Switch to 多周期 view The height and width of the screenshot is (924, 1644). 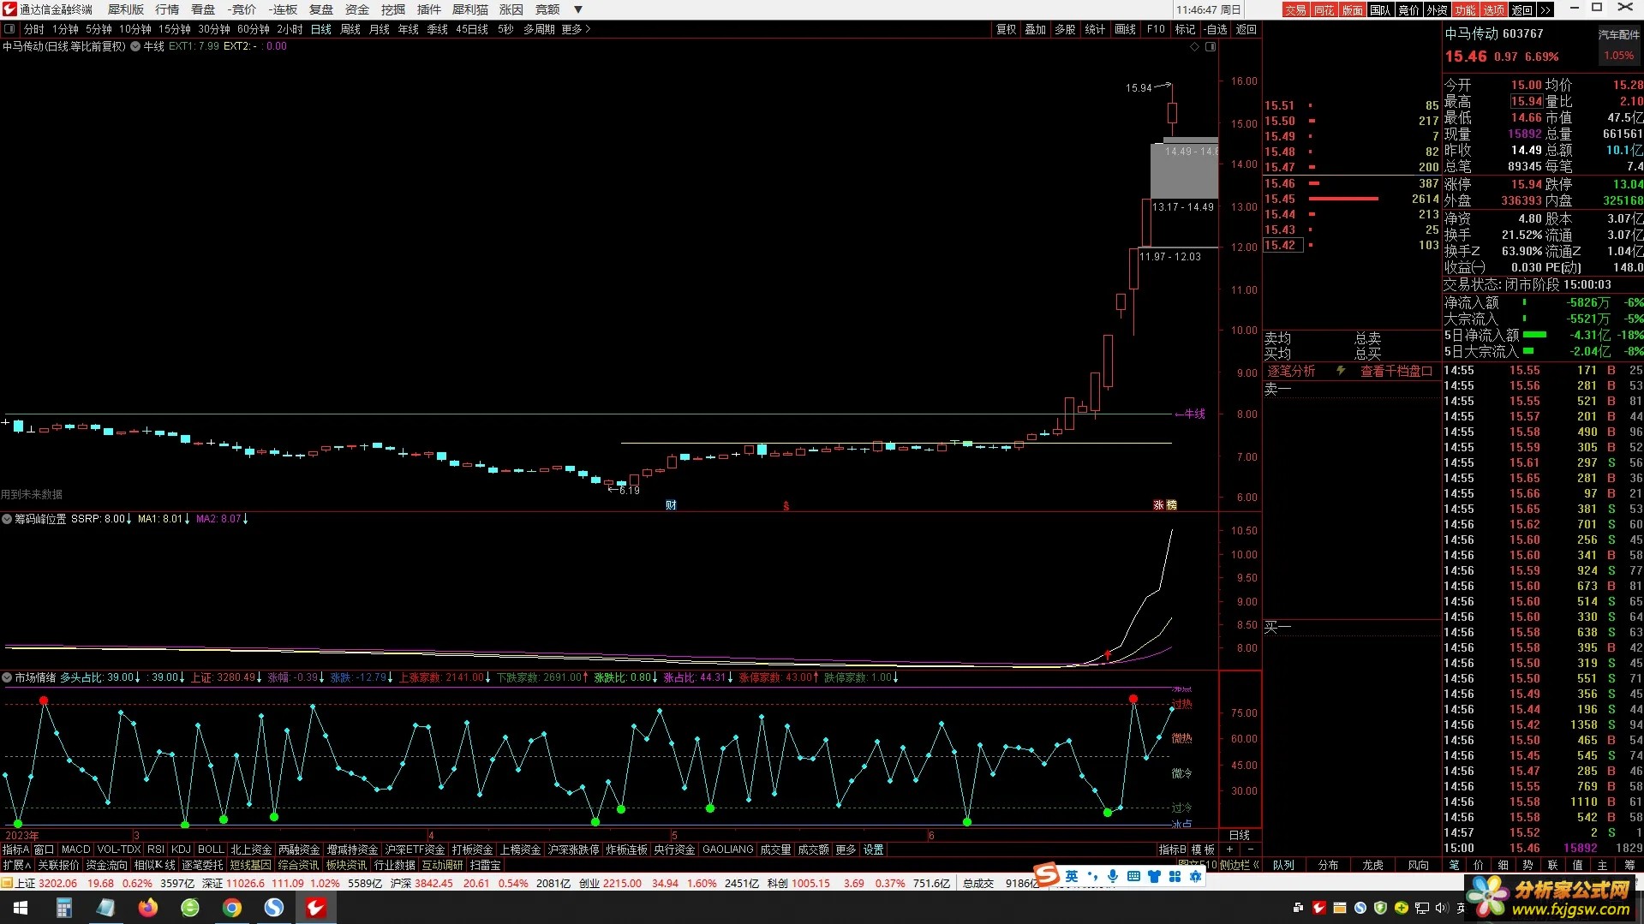tap(540, 29)
